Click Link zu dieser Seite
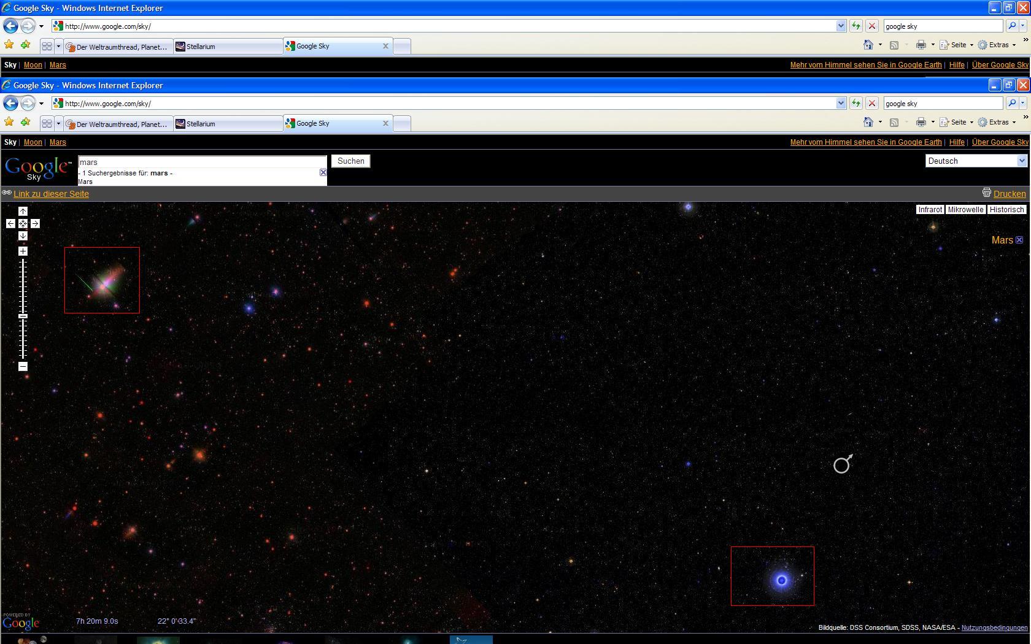The height and width of the screenshot is (644, 1031). coord(52,194)
